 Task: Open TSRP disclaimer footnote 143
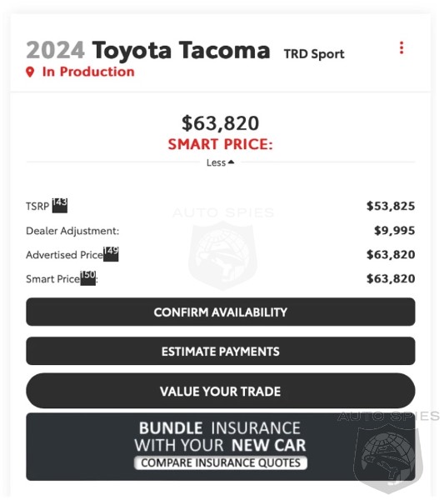coord(60,205)
